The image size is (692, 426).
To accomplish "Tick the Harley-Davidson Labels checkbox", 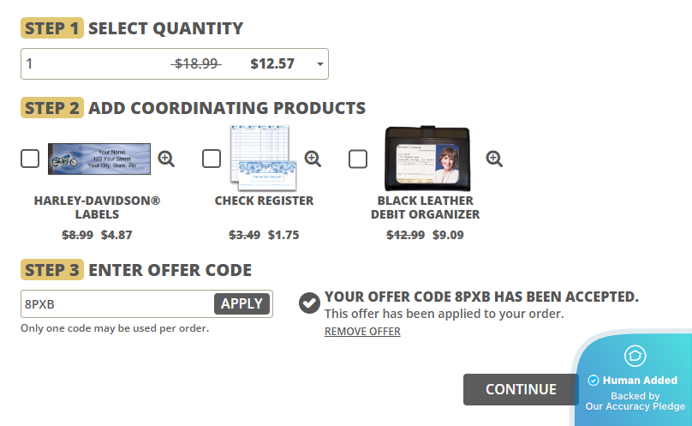I will tap(30, 159).
